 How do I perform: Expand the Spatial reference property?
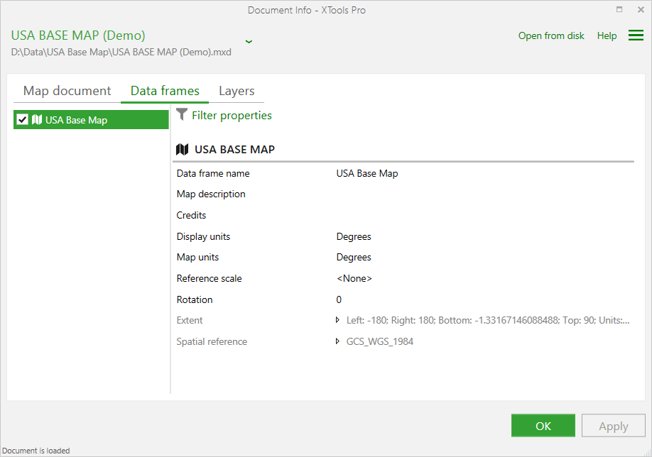point(337,341)
